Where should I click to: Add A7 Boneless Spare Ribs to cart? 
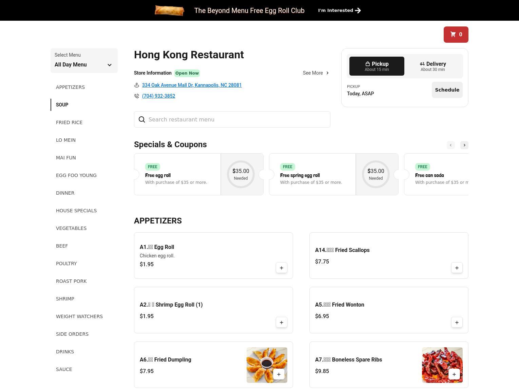(454, 374)
